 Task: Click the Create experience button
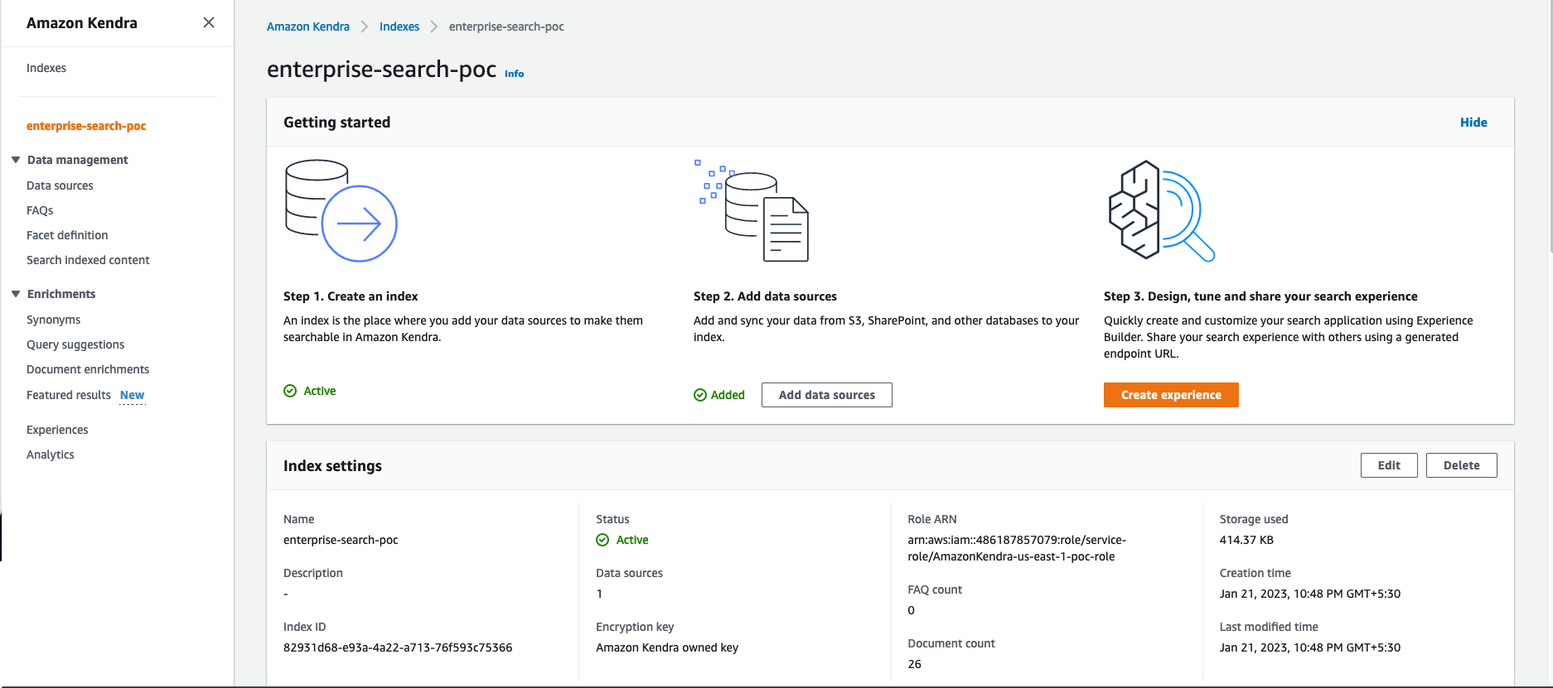tap(1171, 395)
